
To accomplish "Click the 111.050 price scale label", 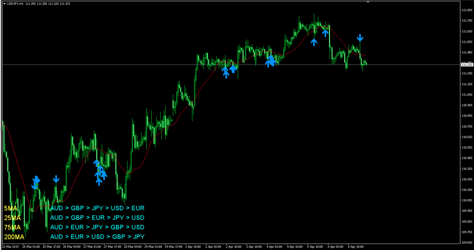I will coord(467,94).
